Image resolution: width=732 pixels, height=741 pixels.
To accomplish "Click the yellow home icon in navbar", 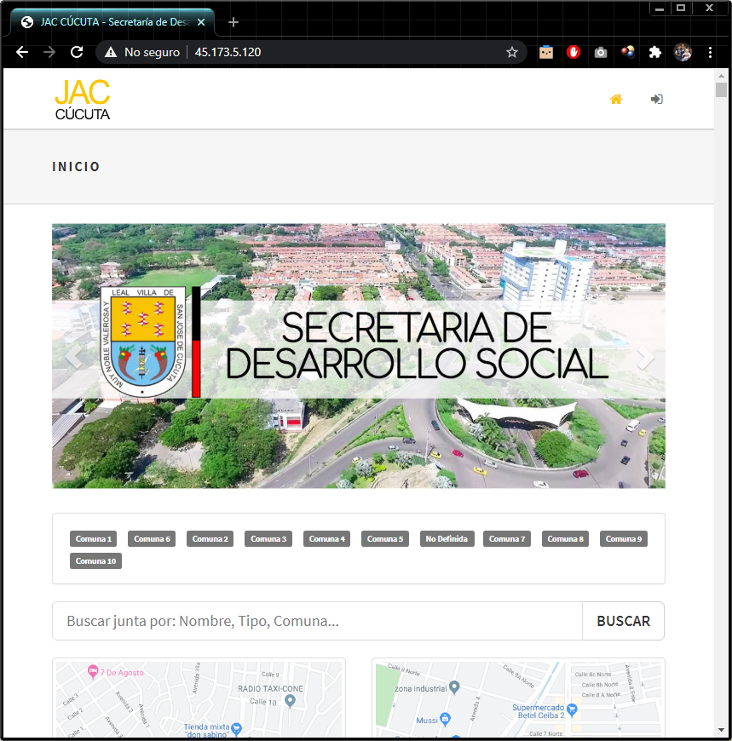I will 615,100.
